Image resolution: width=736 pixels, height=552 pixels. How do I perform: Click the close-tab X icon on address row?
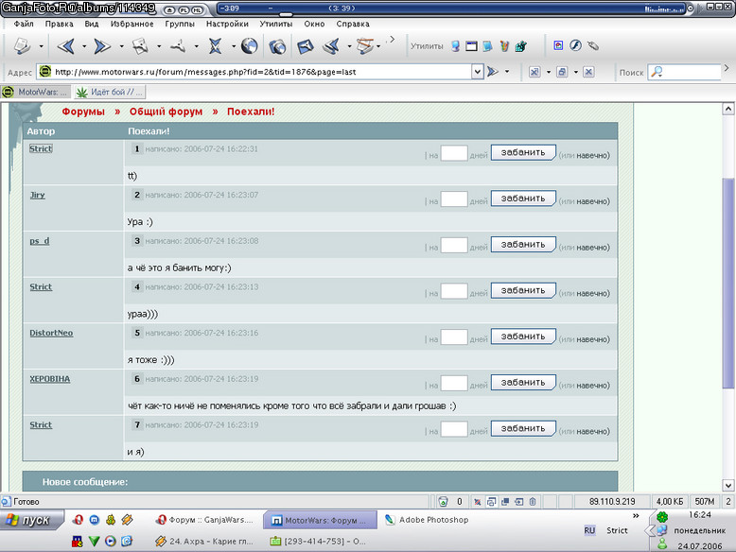point(588,72)
